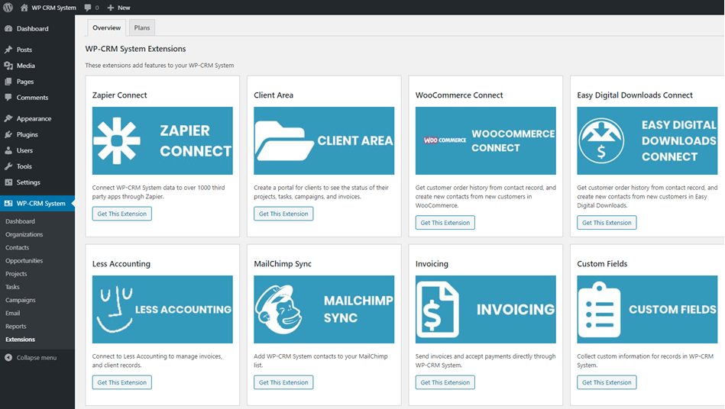Click the Pages icon in sidebar
This screenshot has height=409, width=725.
[8, 82]
